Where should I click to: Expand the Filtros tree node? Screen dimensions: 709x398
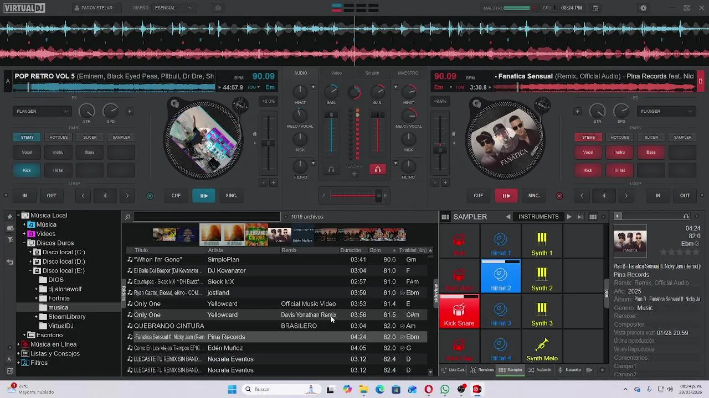pyautogui.click(x=18, y=363)
